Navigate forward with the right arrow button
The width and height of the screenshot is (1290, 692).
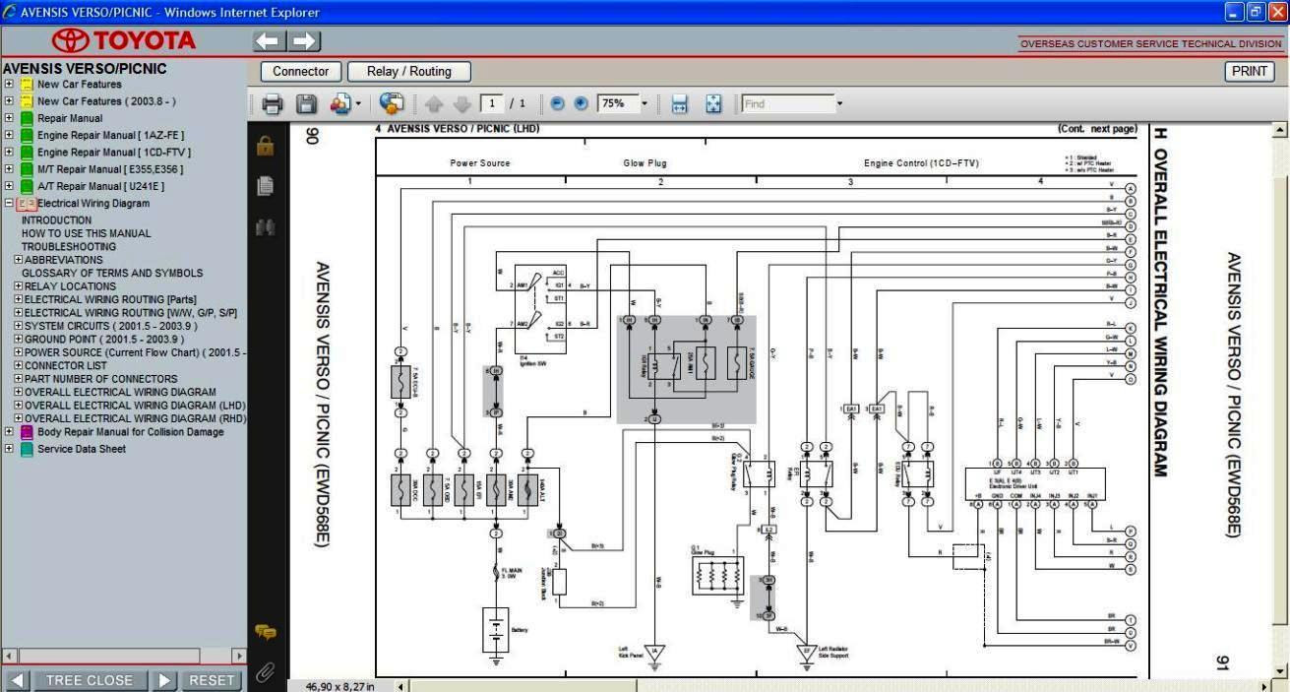pyautogui.click(x=304, y=41)
